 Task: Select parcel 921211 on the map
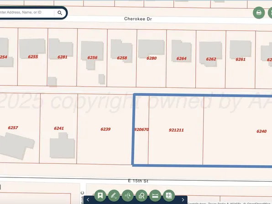pos(176,130)
